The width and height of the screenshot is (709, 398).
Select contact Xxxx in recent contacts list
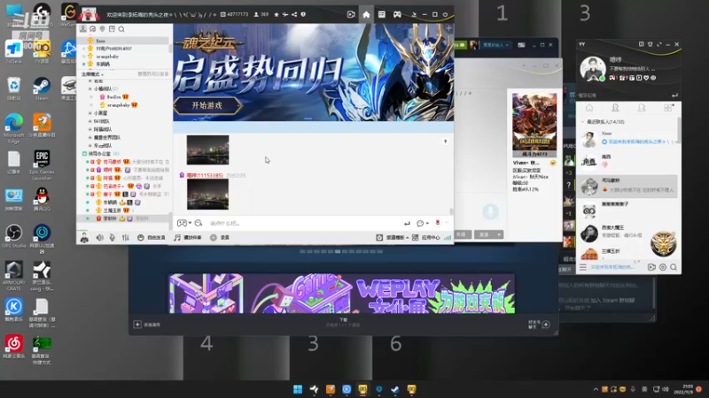point(627,138)
